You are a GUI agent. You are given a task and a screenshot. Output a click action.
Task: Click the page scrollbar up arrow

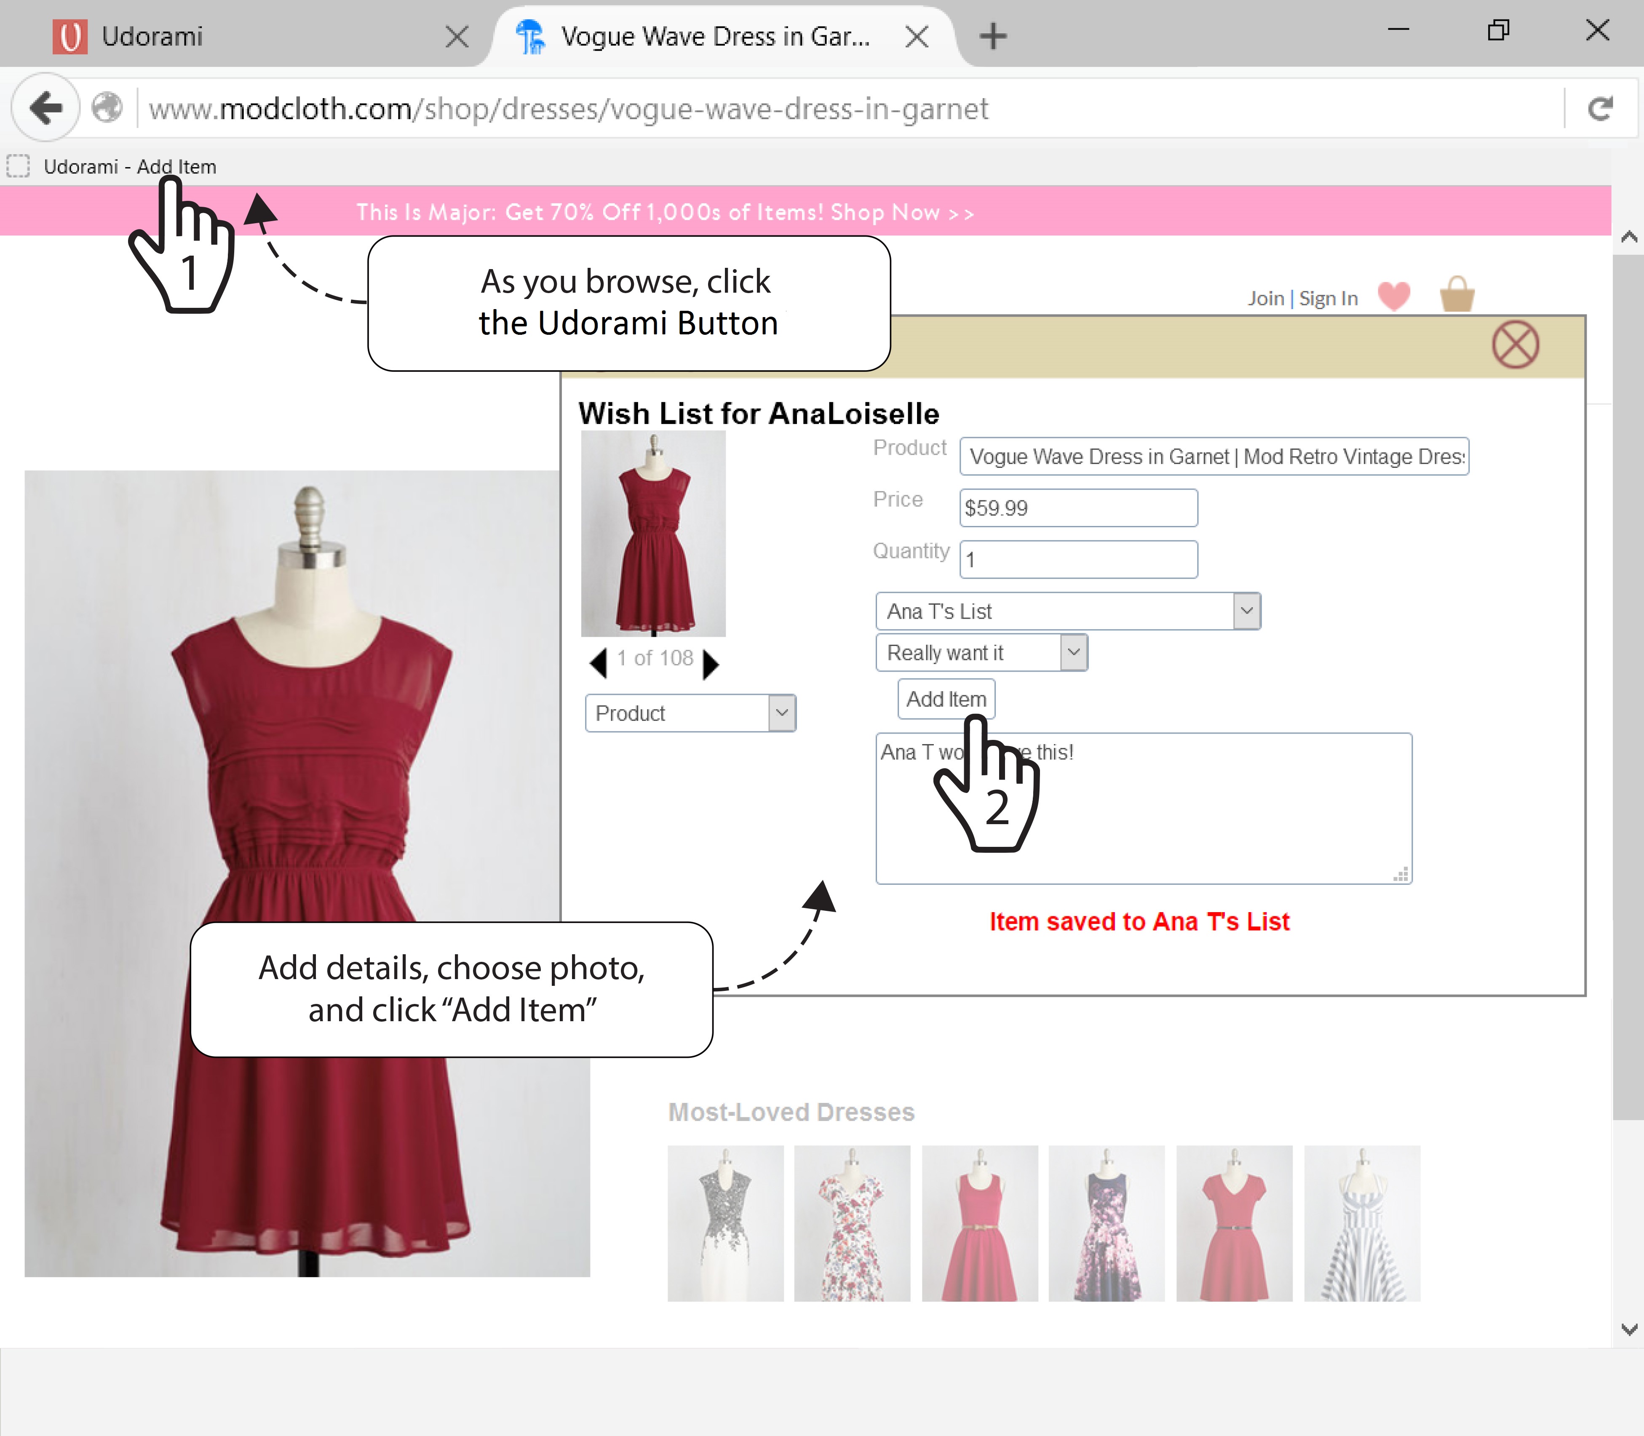tap(1629, 236)
